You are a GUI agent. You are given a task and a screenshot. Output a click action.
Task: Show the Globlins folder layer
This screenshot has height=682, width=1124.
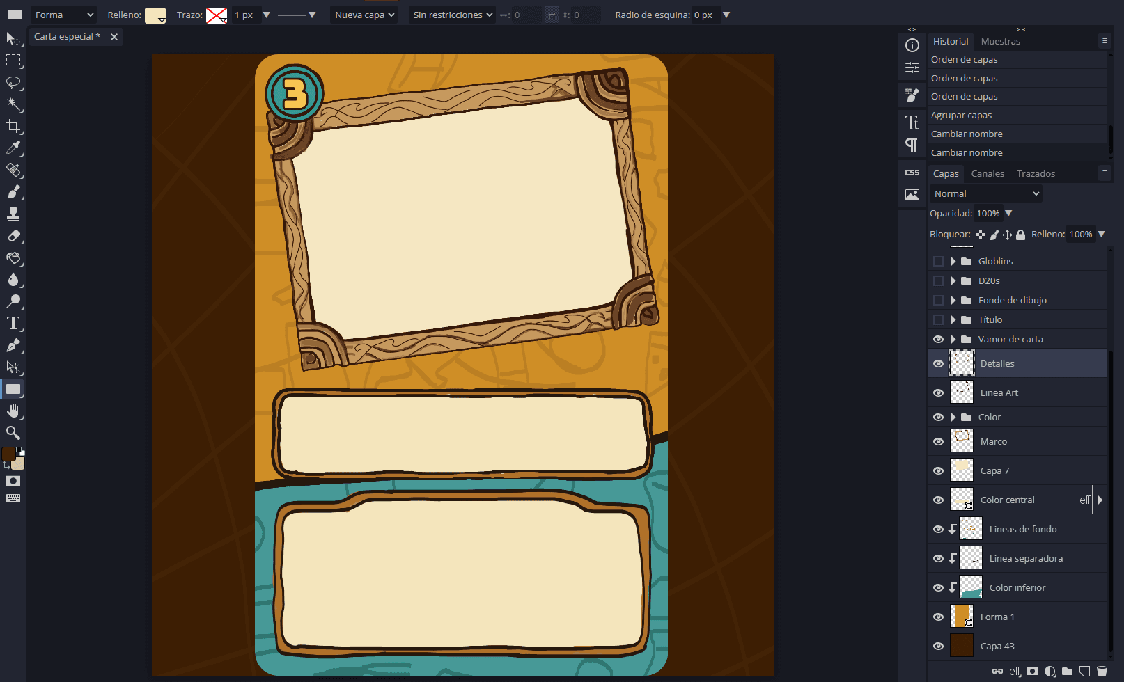[938, 262]
